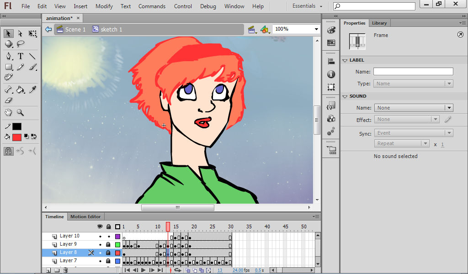
Task: Click the back arrow in edit bar
Action: 48,29
